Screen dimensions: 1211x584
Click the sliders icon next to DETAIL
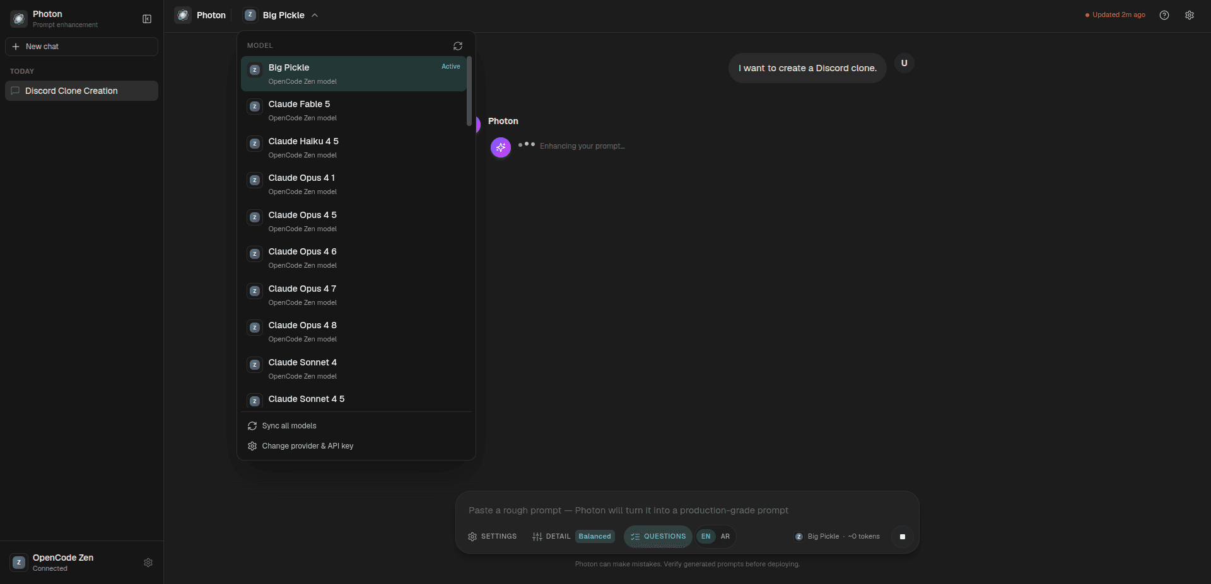[537, 537]
